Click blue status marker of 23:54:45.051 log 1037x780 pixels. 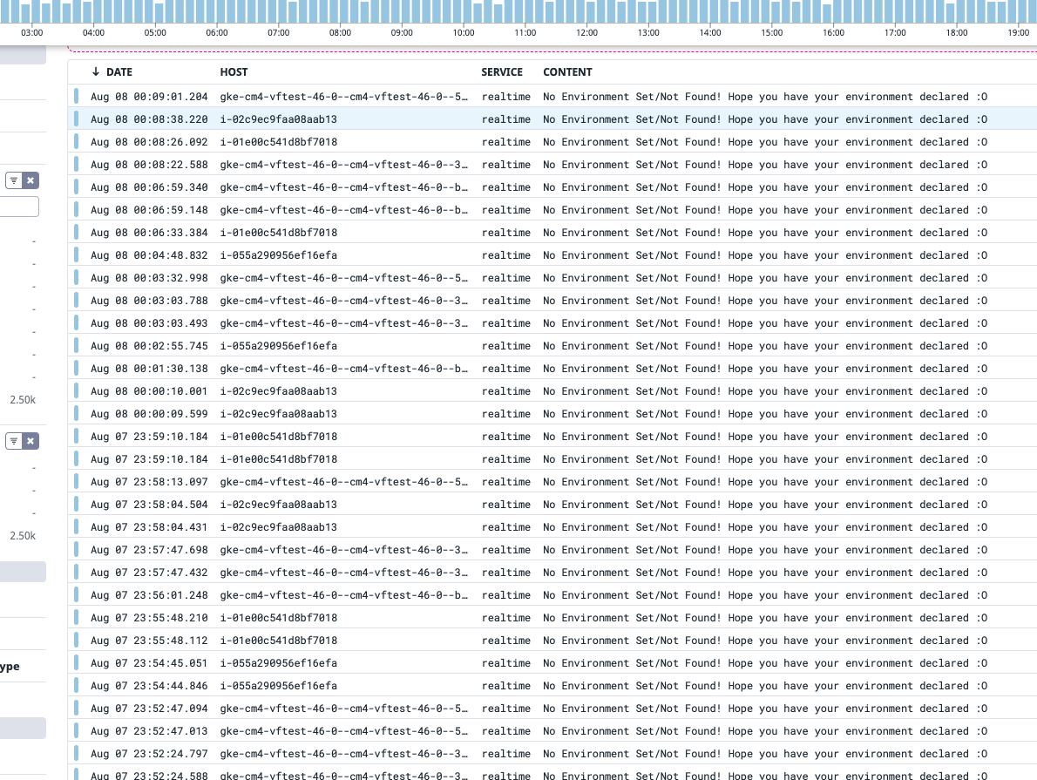click(77, 663)
